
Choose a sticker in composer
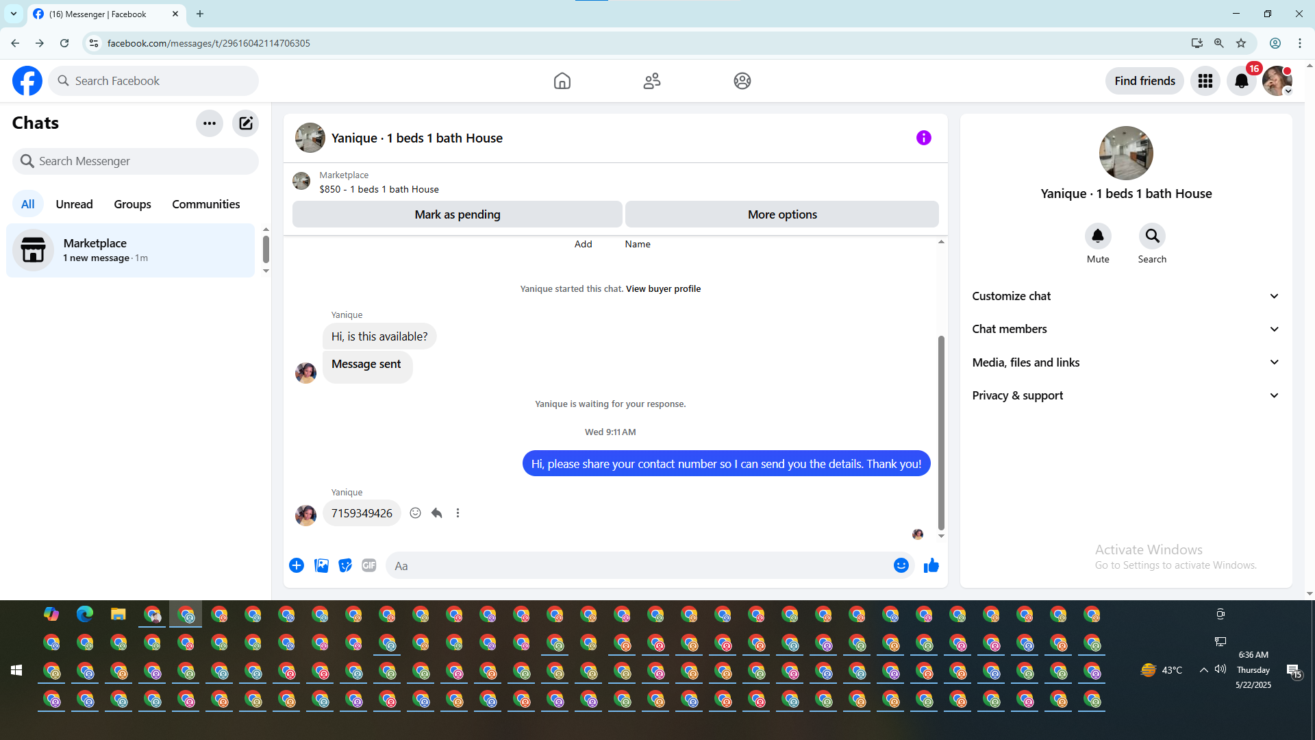(345, 565)
